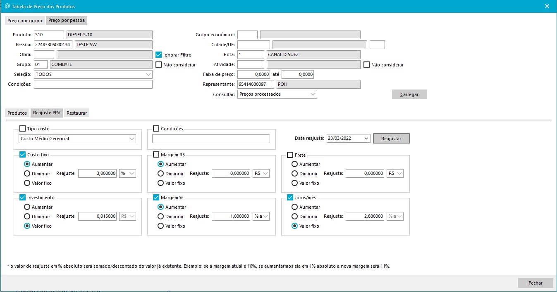Disable the Juros/mês checkbox
Image resolution: width=557 pixels, height=292 pixels.
pos(290,198)
